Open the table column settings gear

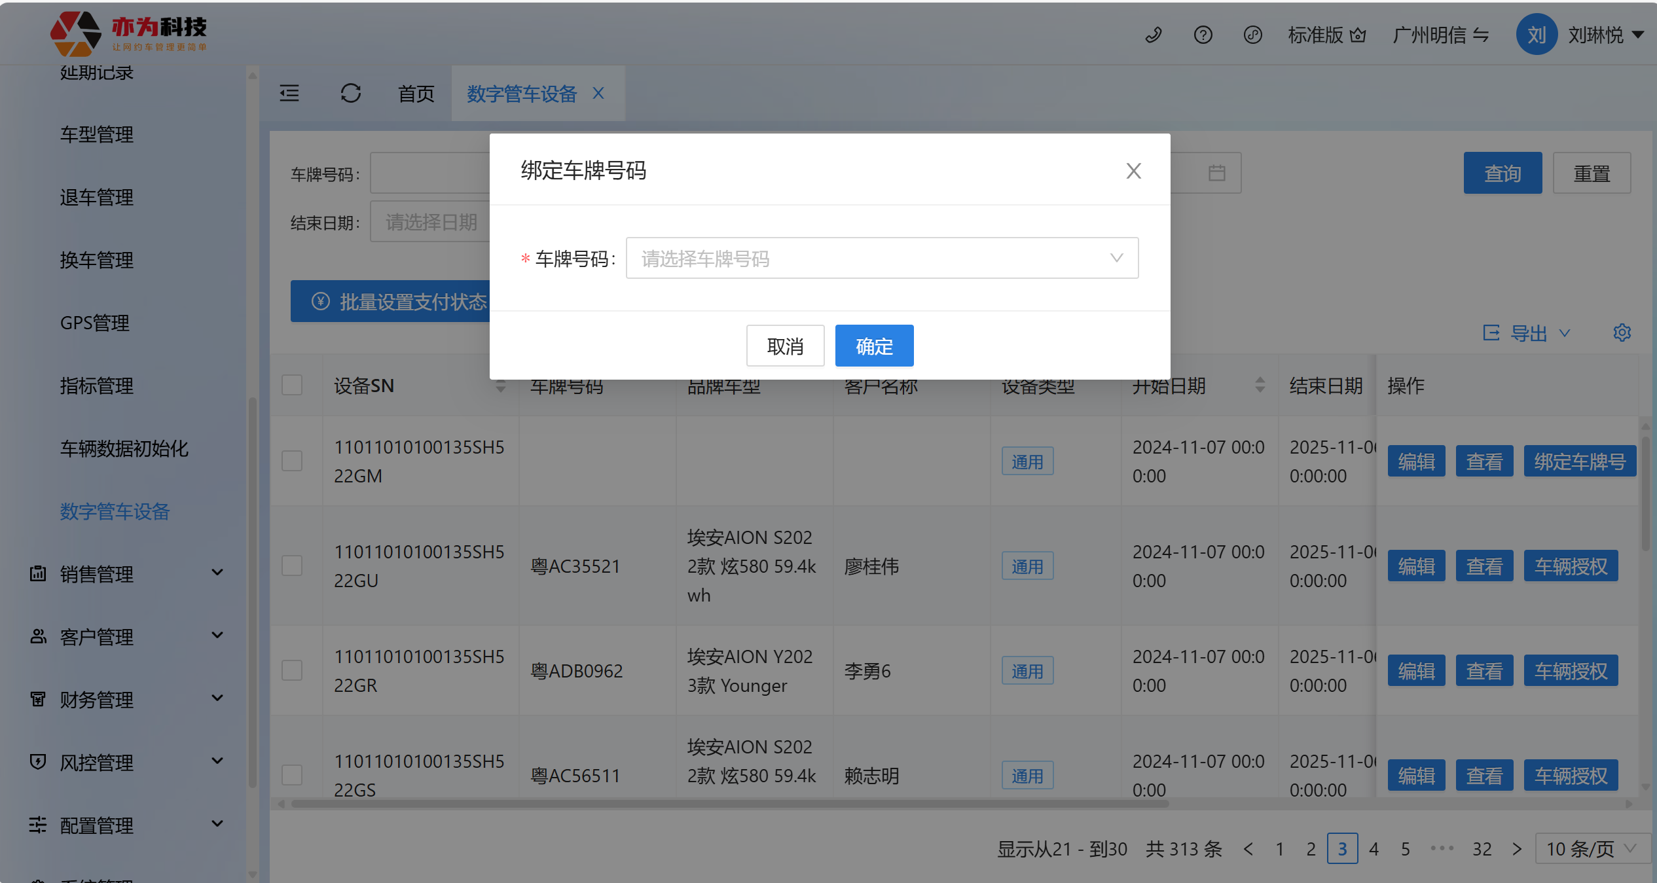[1622, 333]
